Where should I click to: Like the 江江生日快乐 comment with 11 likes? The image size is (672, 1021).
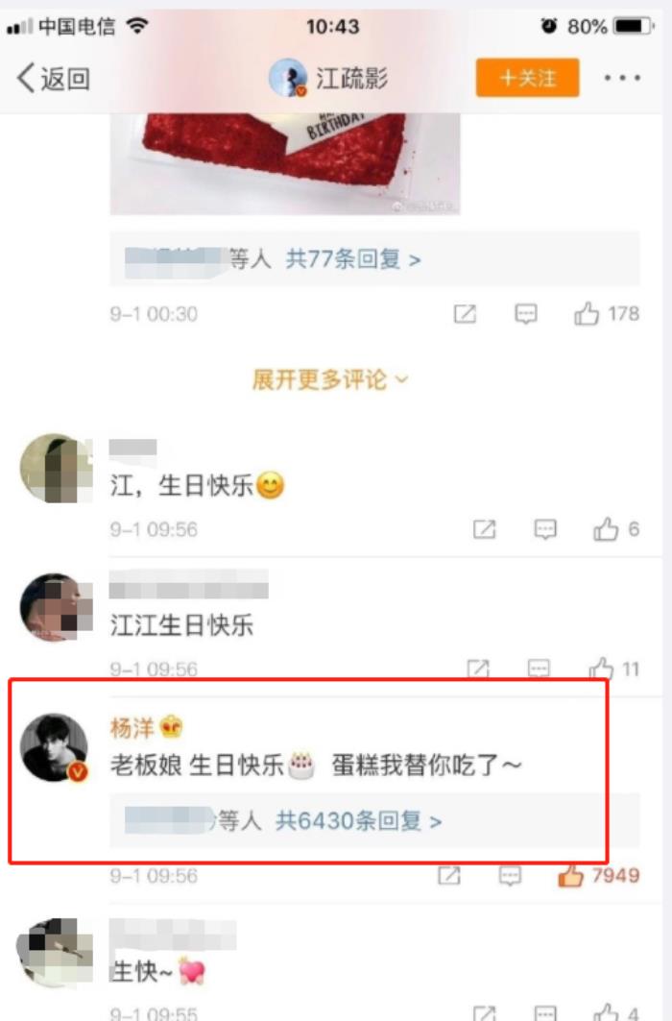[x=601, y=669]
